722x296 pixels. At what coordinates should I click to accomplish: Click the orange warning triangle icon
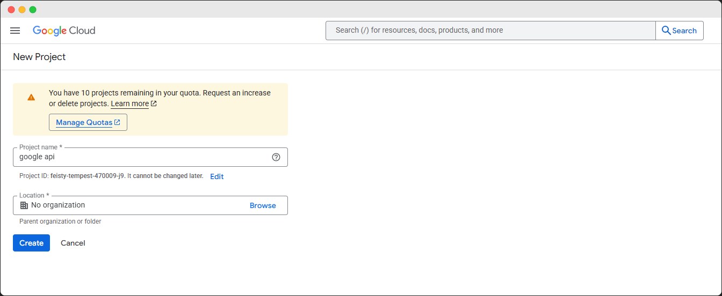click(x=31, y=97)
